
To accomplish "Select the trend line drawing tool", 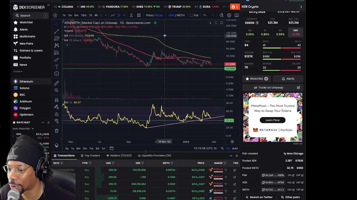I will (57, 31).
